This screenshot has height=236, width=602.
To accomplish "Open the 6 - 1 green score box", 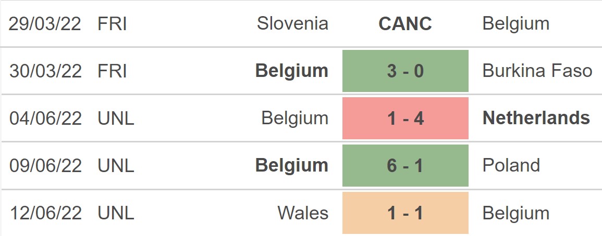I will click(406, 165).
